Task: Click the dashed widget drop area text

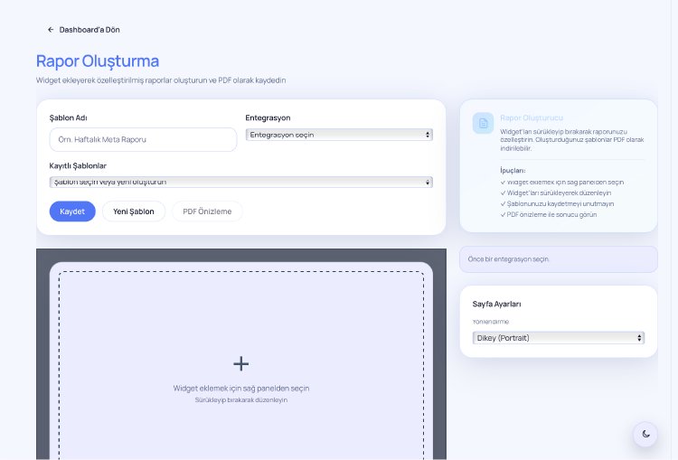Action: (241, 389)
